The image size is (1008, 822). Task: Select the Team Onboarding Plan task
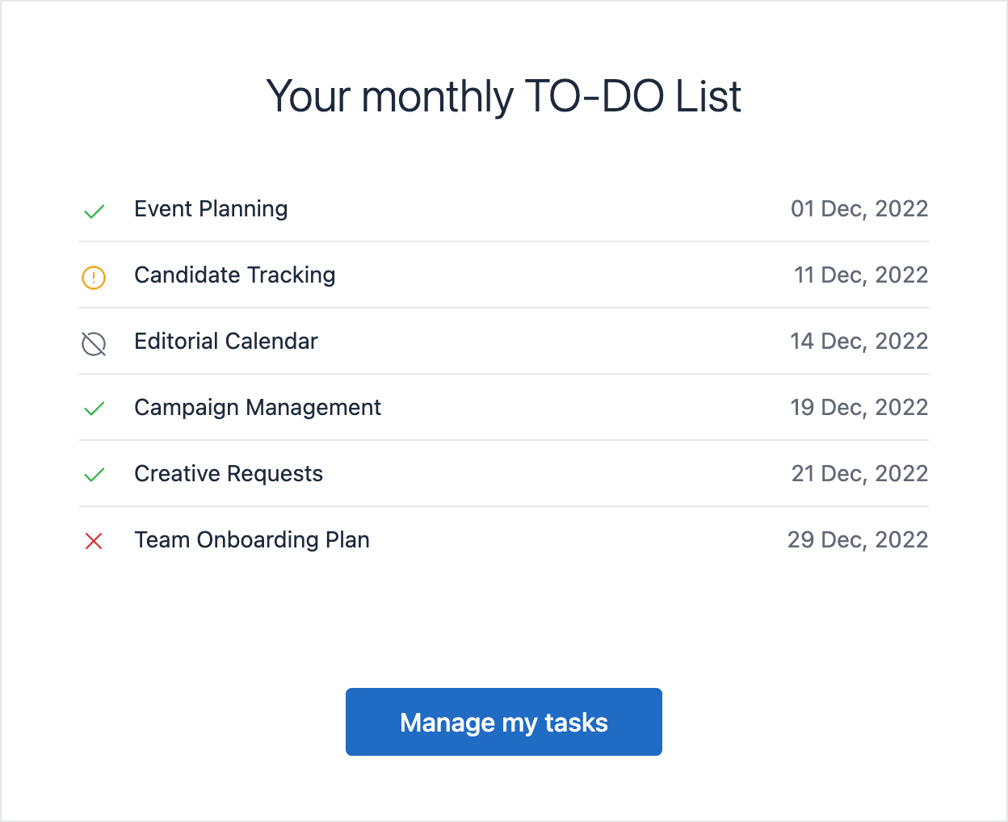click(x=252, y=540)
